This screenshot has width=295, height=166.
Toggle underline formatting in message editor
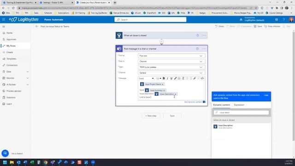171,78
